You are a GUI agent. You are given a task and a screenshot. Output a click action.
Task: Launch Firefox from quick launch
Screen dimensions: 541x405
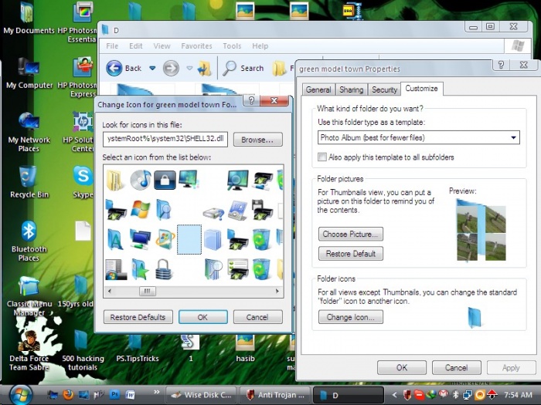[x=68, y=394]
